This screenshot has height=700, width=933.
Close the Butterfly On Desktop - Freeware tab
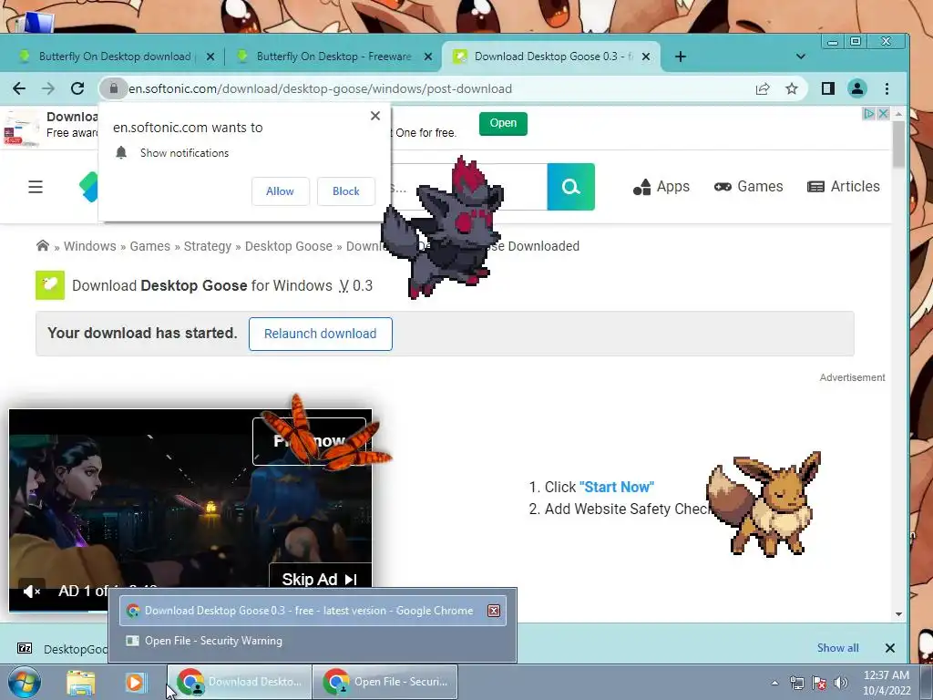pos(428,57)
